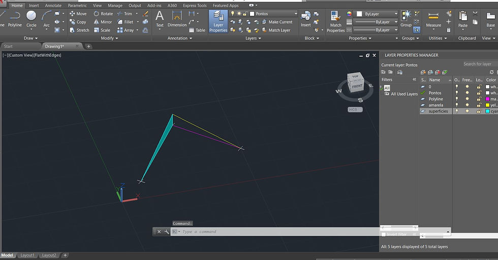The height and width of the screenshot is (260, 498).
Task: Select the Circle draw tool
Action: tap(31, 19)
